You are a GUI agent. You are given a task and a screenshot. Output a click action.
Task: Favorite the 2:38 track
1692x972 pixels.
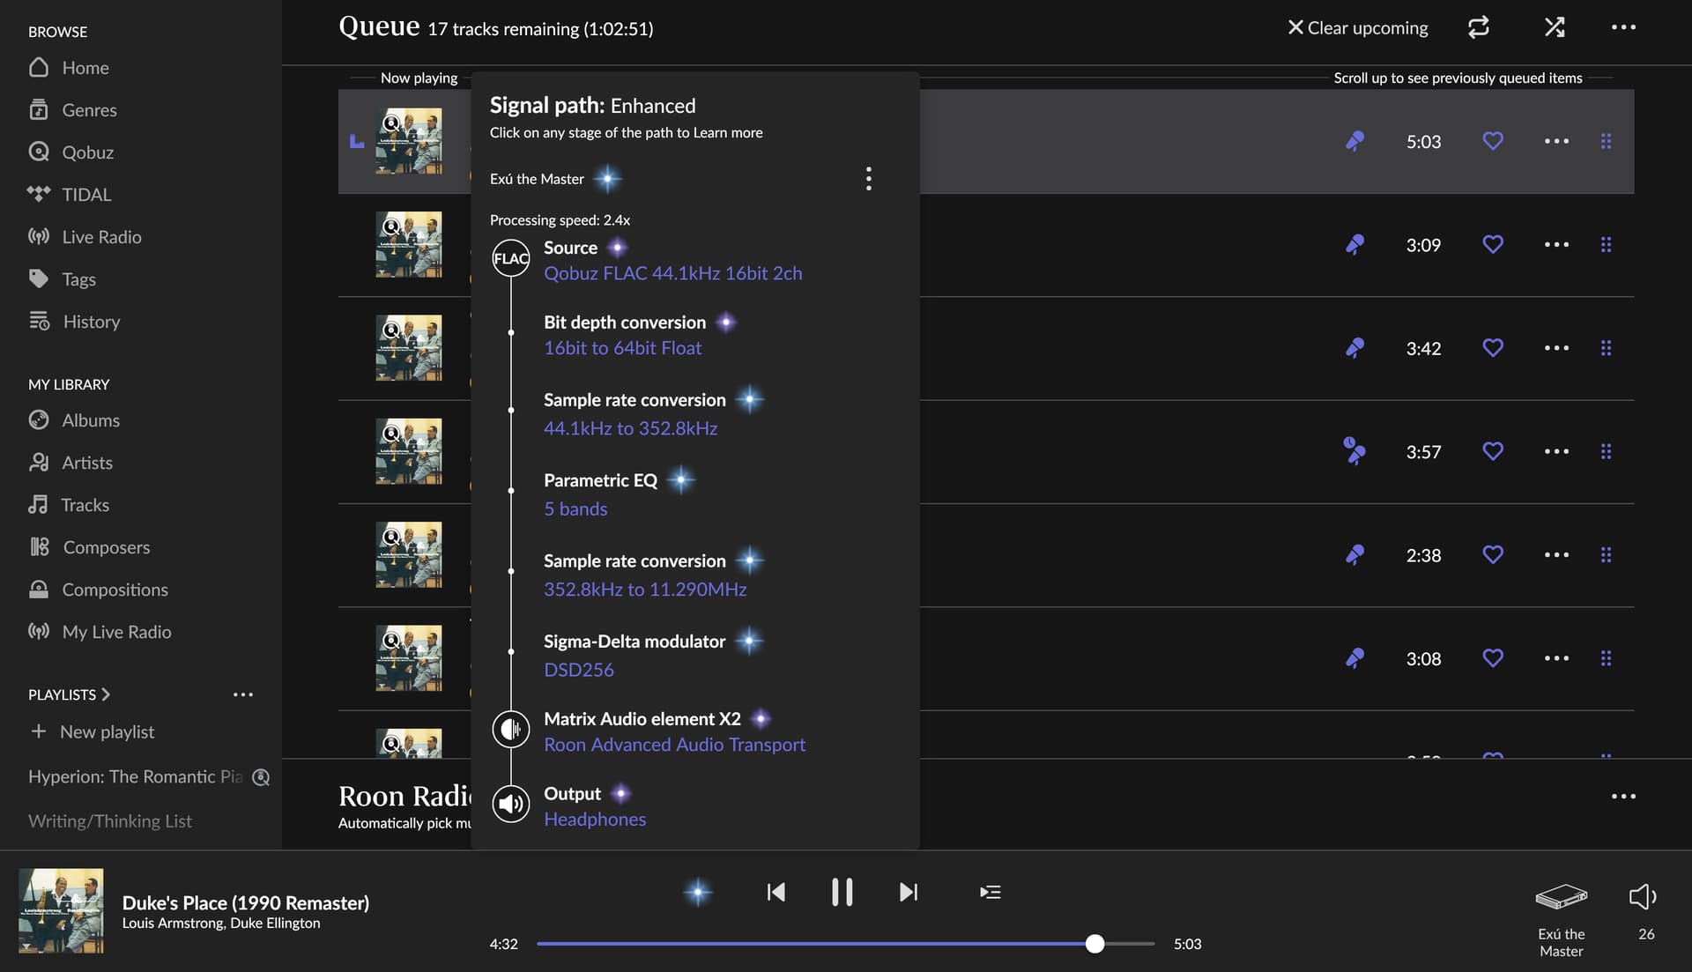click(1493, 554)
